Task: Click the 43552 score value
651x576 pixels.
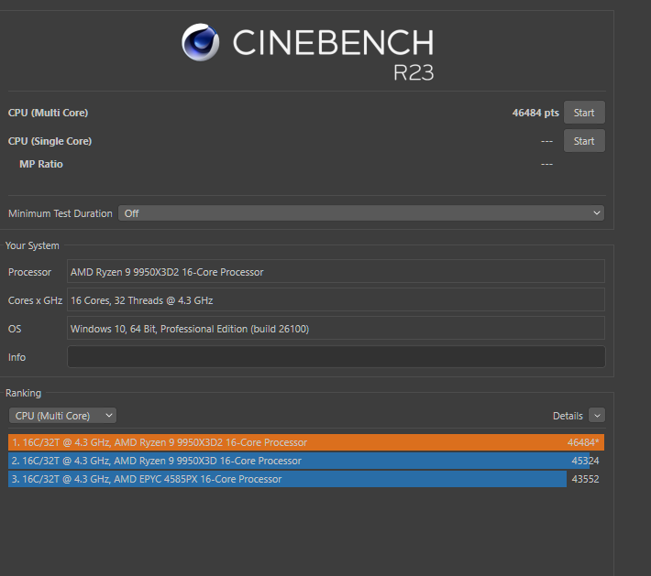Action: pos(585,479)
